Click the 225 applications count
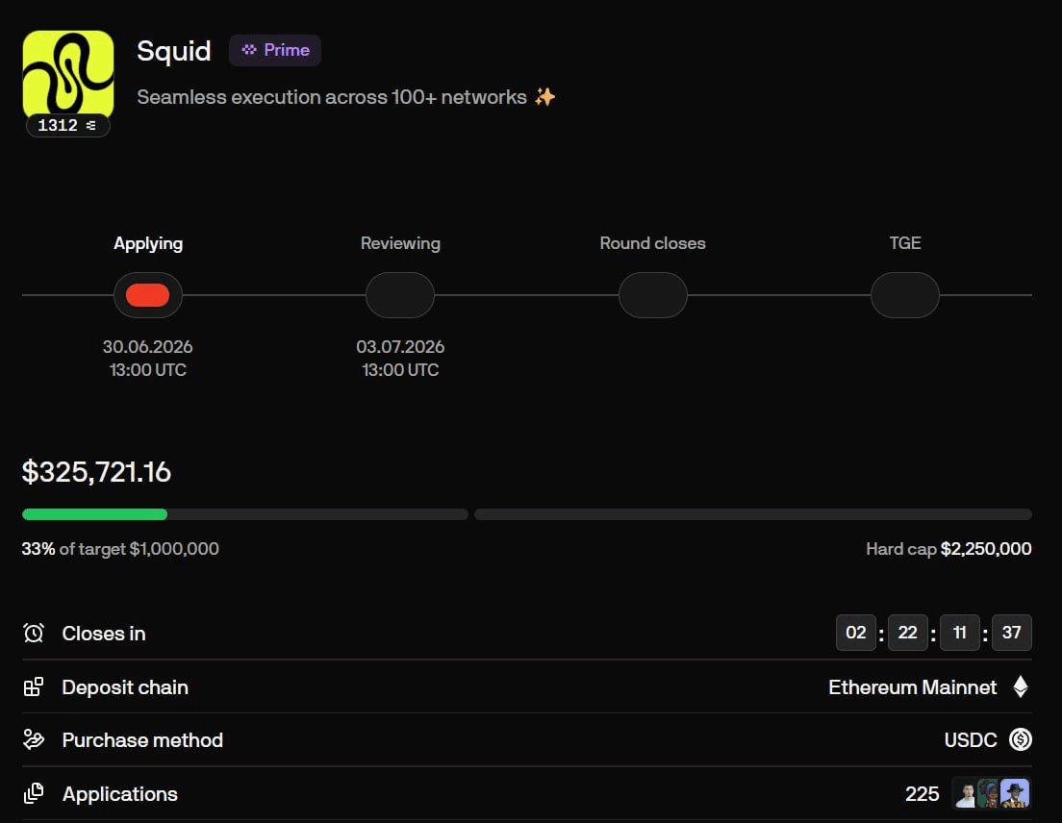This screenshot has height=823, width=1062. tap(923, 794)
